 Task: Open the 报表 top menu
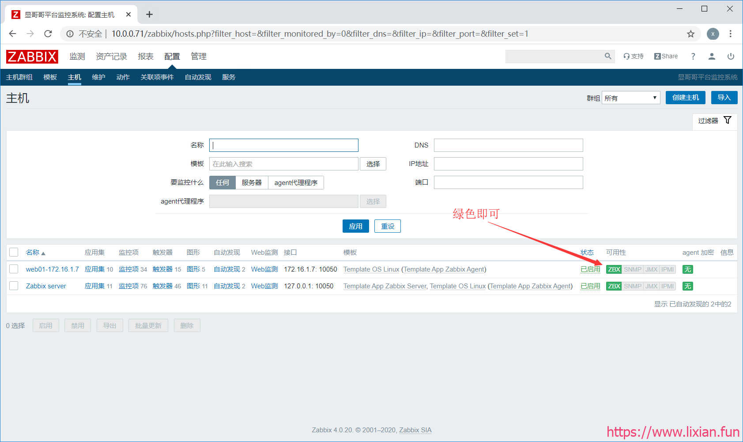[x=146, y=57]
